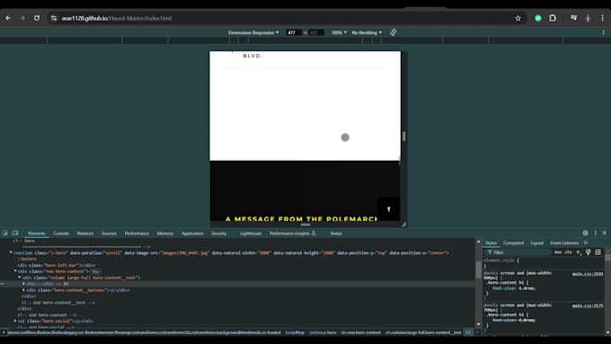The image size is (611, 344).
Task: Click the viewport height input field
Action: [316, 32]
